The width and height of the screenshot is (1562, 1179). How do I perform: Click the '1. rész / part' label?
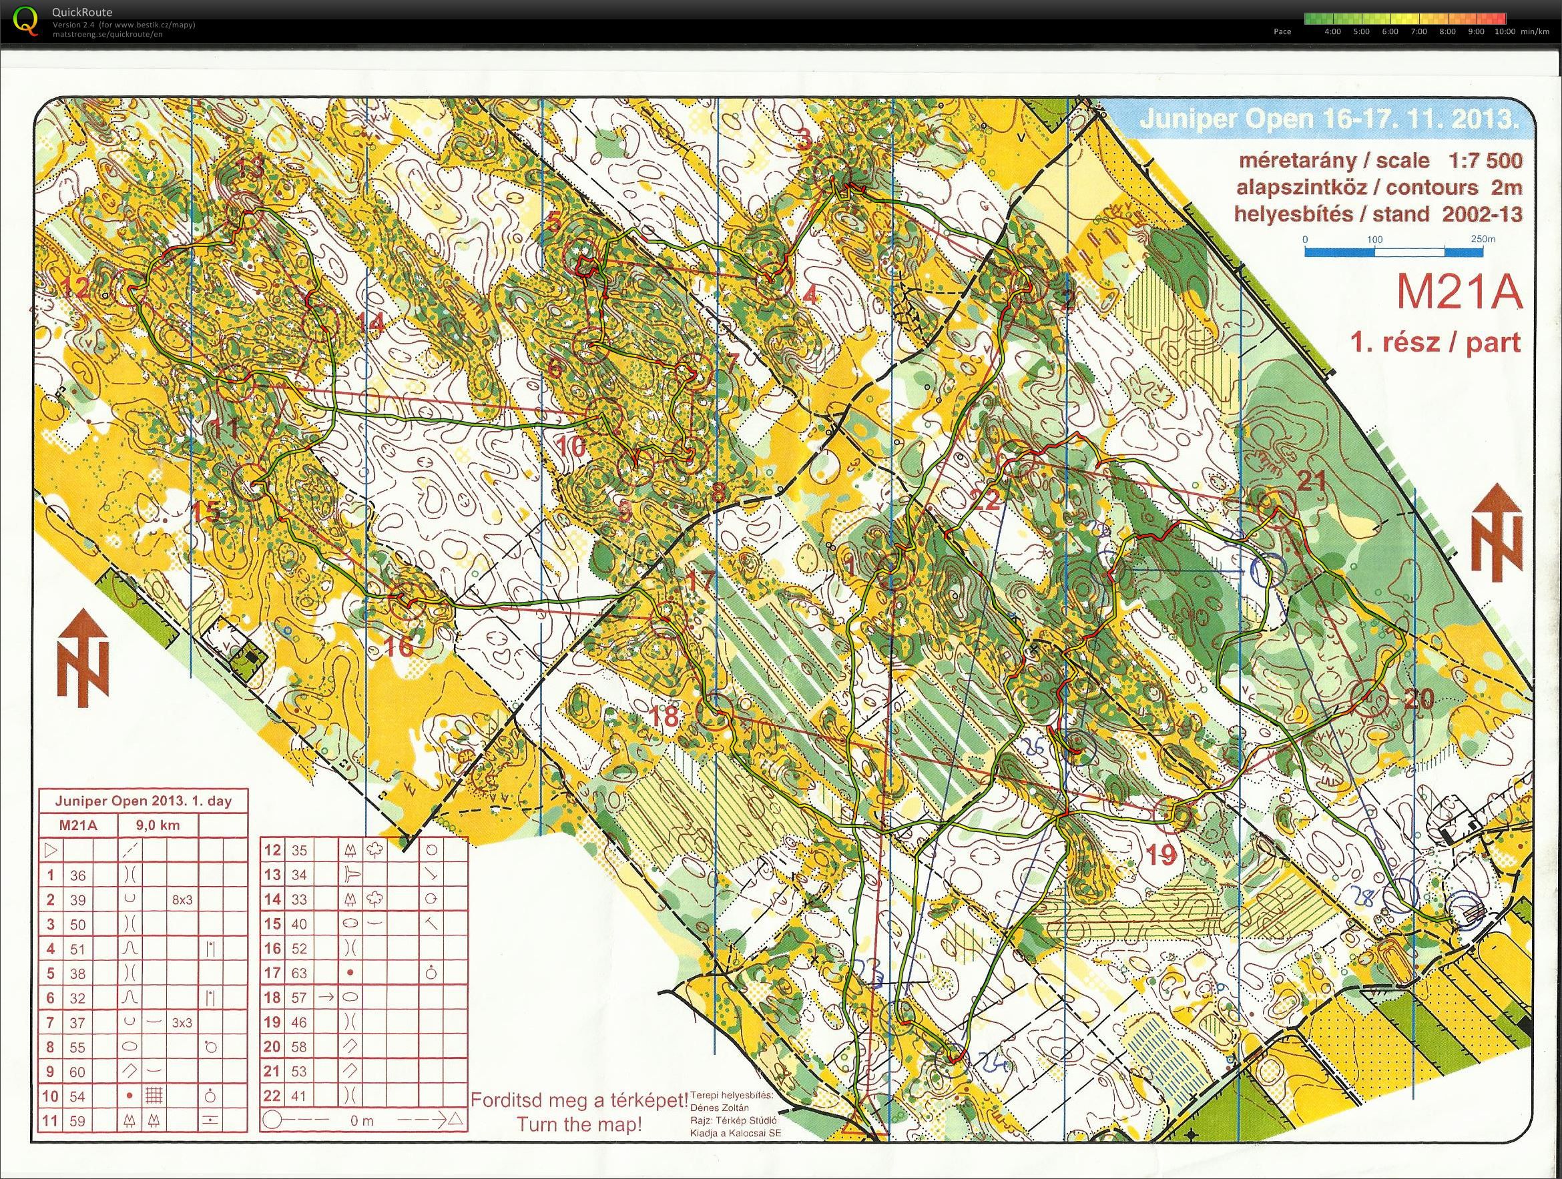click(x=1435, y=342)
